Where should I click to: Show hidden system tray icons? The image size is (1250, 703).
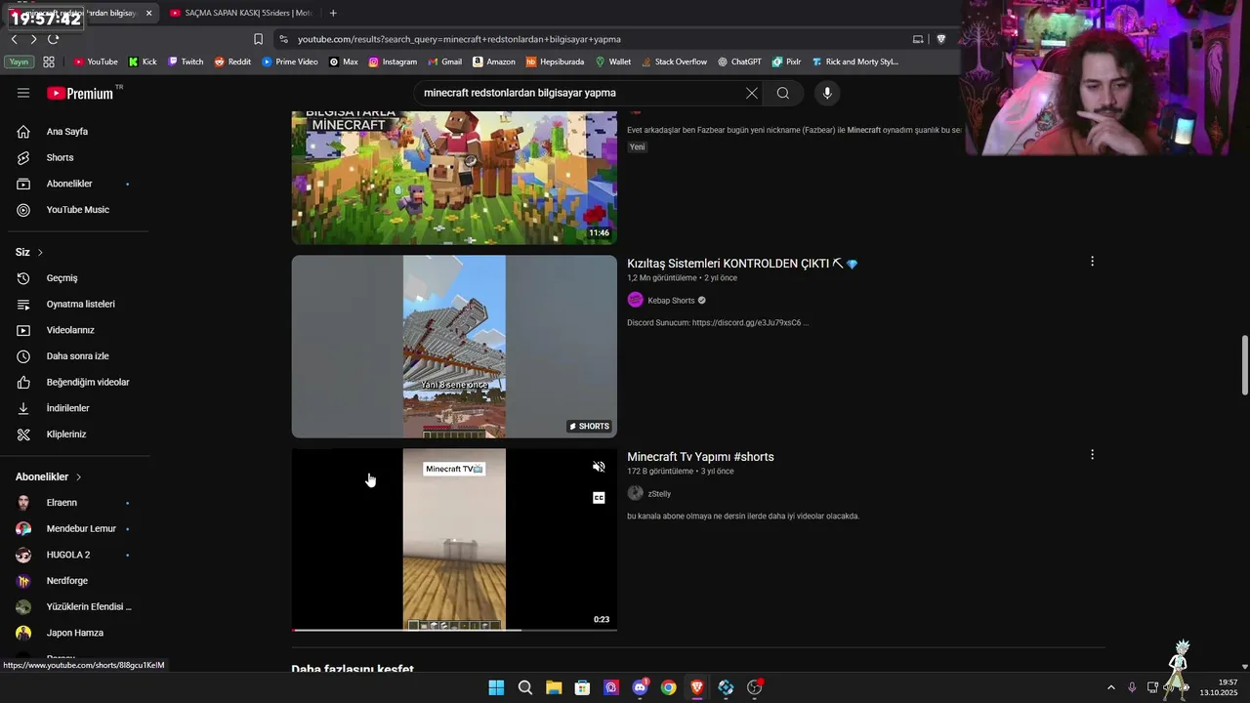[x=1111, y=687]
